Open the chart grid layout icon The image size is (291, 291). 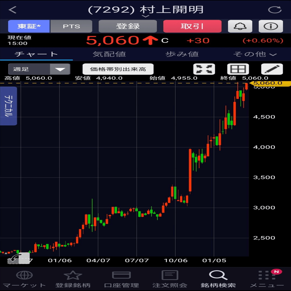tap(238, 69)
